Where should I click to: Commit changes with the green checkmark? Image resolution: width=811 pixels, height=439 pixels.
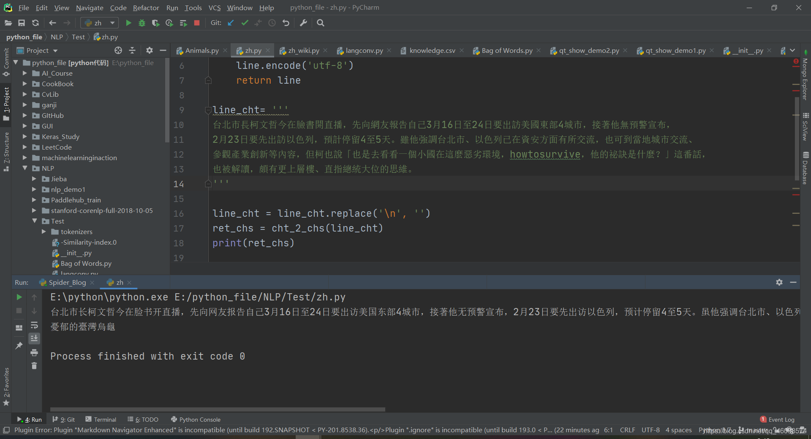245,23
